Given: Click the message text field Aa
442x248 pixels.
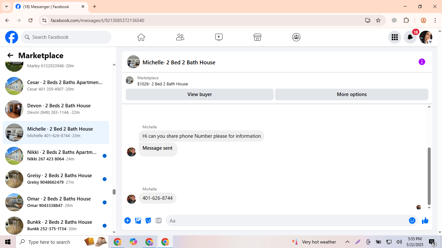Looking at the screenshot, I should [x=287, y=221].
